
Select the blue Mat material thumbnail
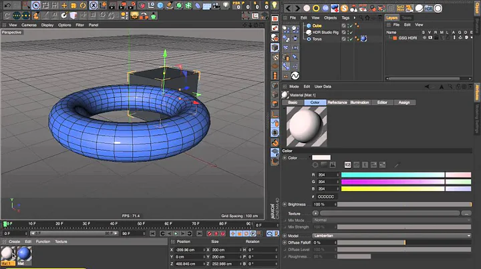click(24, 254)
